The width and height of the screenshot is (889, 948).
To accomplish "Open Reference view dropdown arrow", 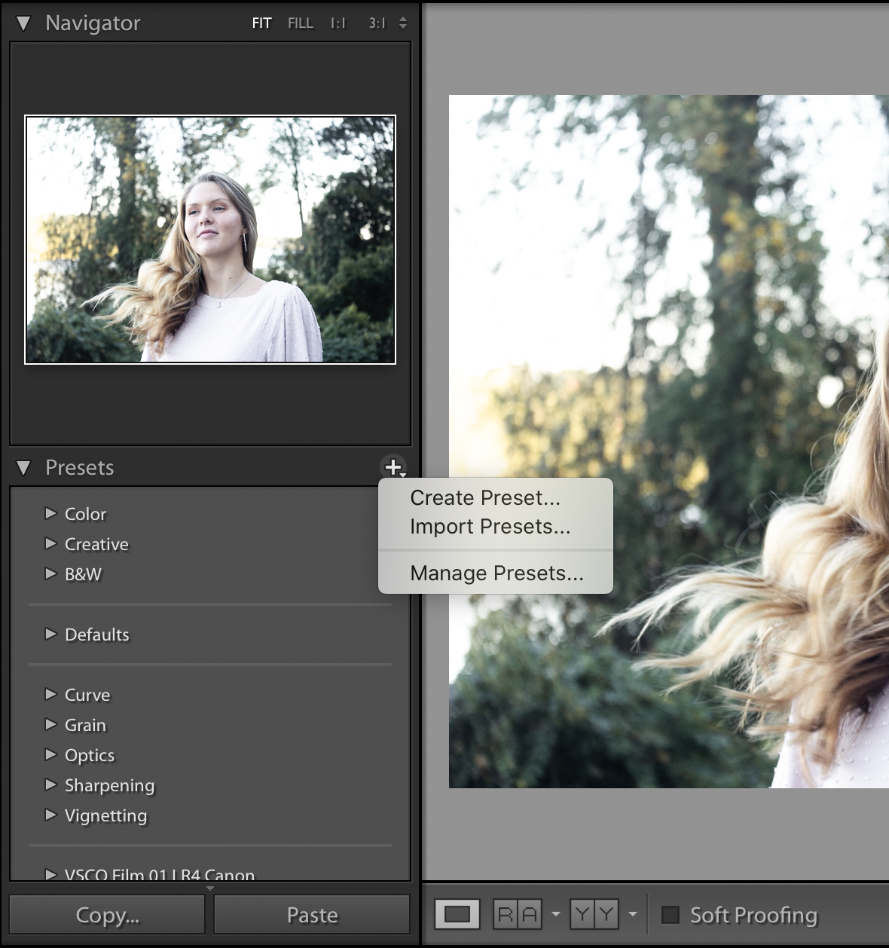I will pos(556,914).
